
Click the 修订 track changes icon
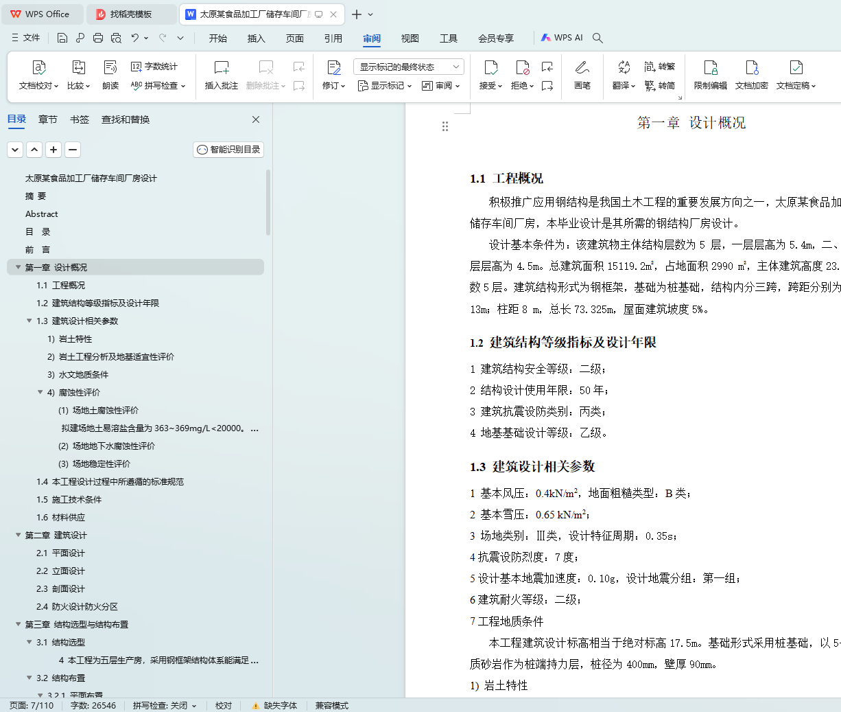point(334,67)
